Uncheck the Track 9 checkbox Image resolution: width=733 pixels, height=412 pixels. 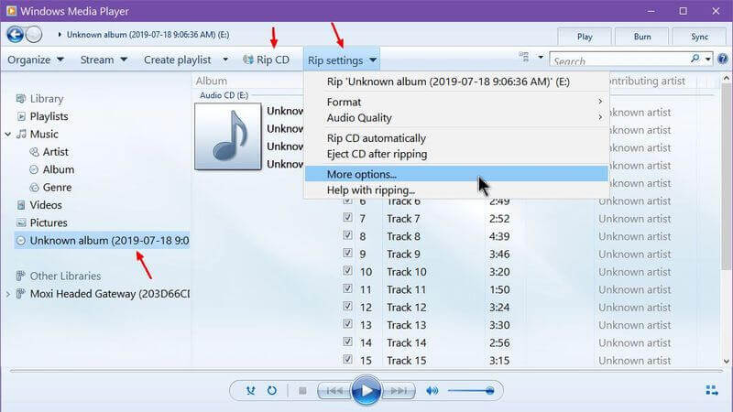tap(347, 253)
